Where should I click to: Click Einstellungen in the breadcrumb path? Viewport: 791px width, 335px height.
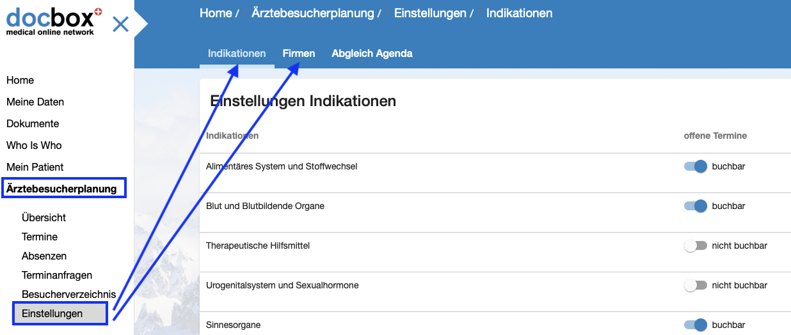click(x=430, y=13)
